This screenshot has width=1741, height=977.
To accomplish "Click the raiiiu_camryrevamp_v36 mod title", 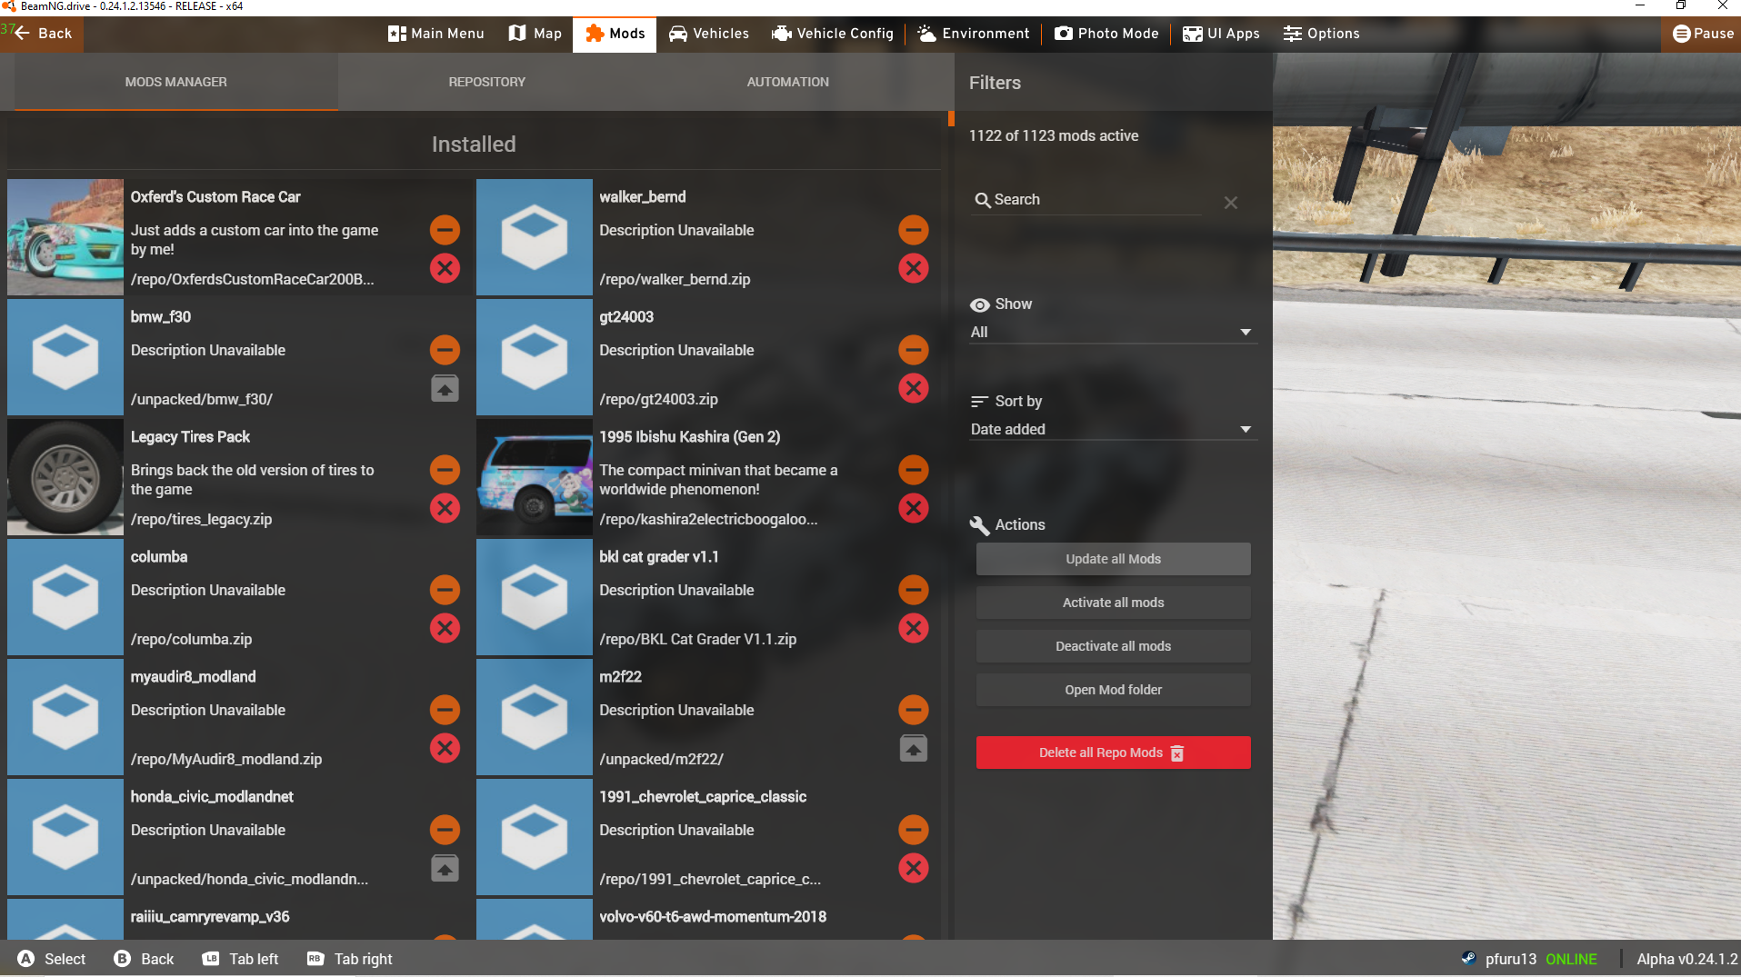I will click(x=210, y=917).
